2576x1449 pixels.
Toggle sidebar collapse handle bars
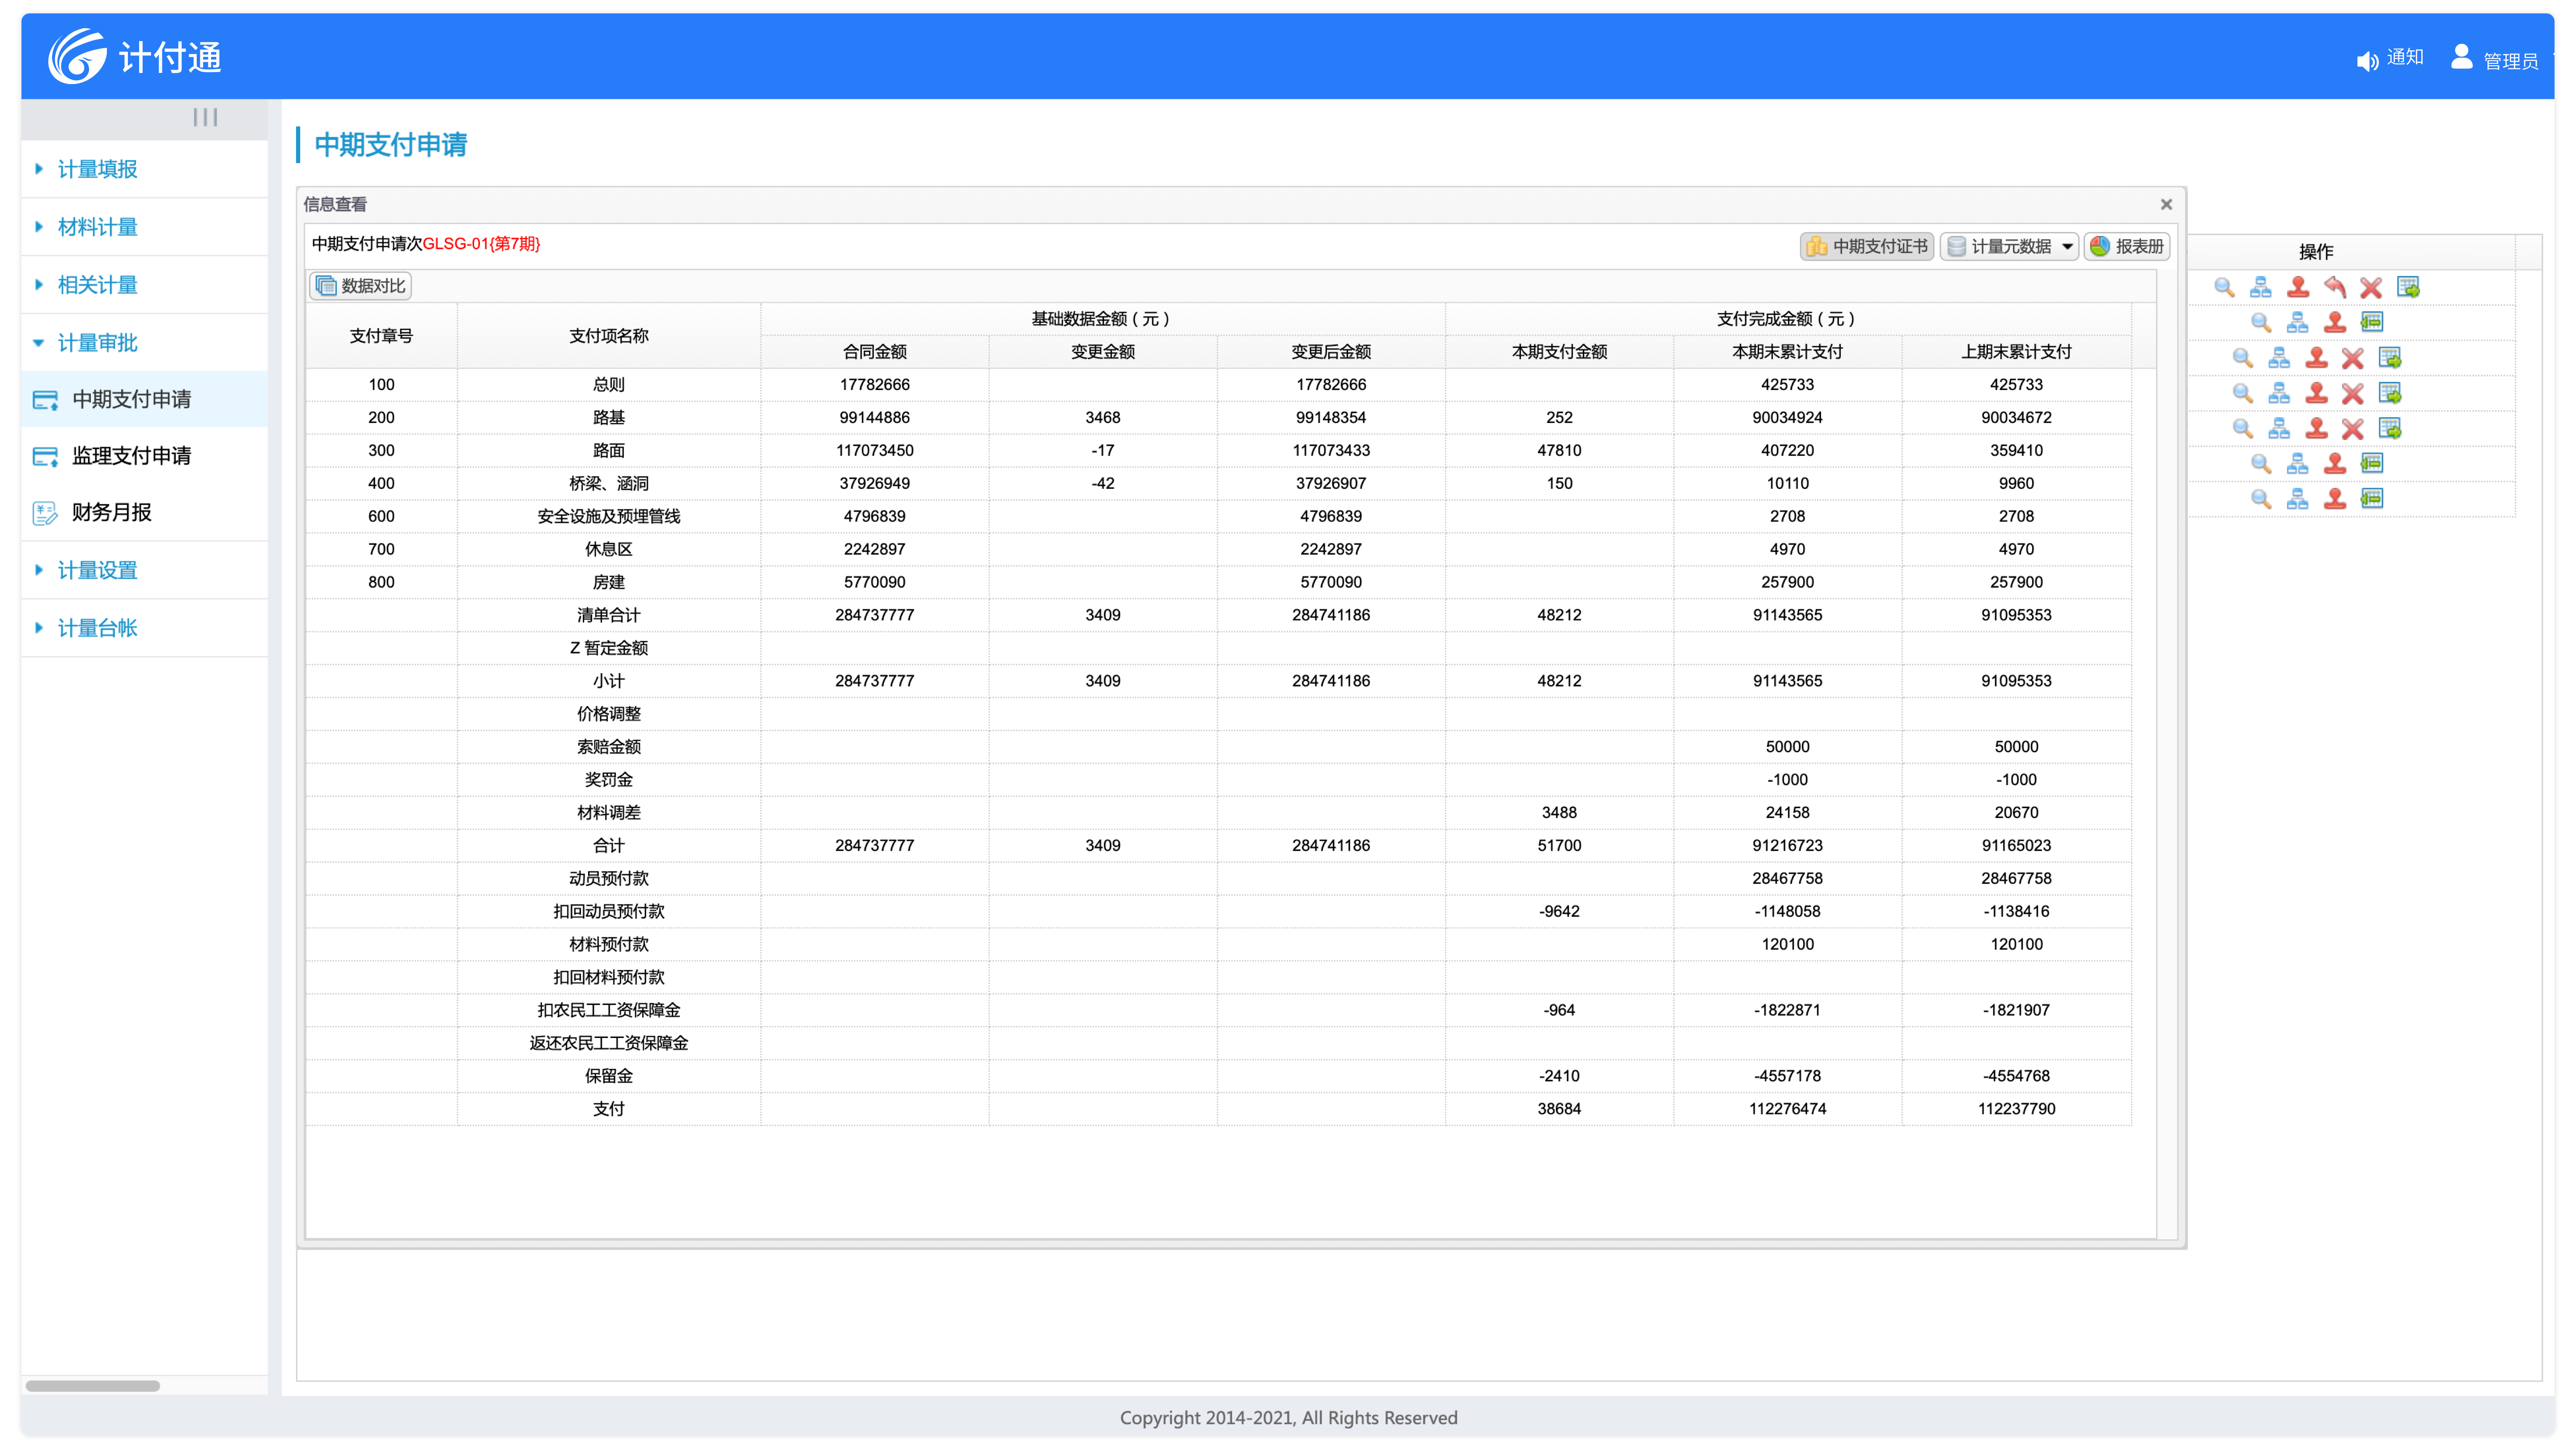pos(205,117)
